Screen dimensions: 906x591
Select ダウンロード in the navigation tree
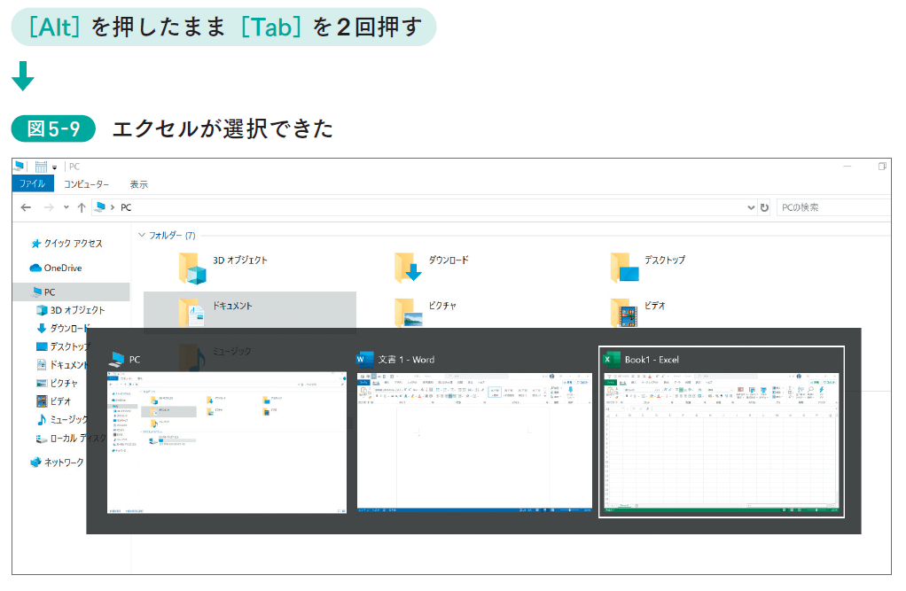pos(64,328)
